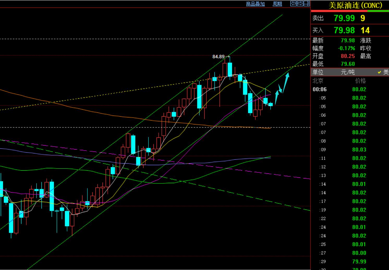This screenshot has height=270, width=389.
Task: Click the 价格 price column header
Action: pos(360,81)
